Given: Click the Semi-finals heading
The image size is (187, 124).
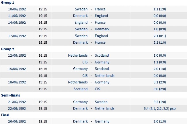Looking at the screenshot, I should click(x=10, y=95).
